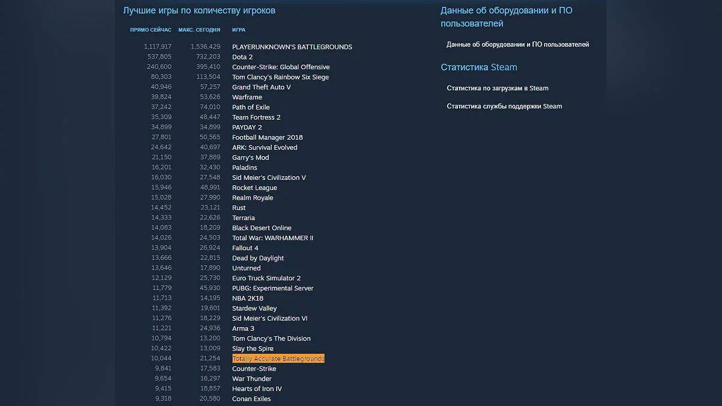Select the Paladins entry
Screen dimensions: 722x406
(244, 168)
